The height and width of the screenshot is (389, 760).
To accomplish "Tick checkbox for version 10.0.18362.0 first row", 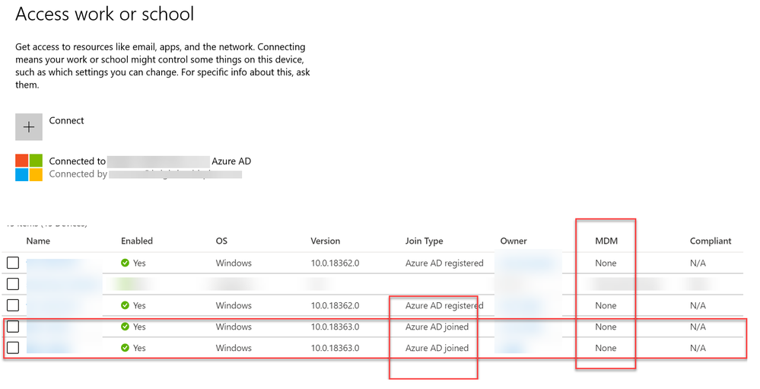I will (13, 263).
